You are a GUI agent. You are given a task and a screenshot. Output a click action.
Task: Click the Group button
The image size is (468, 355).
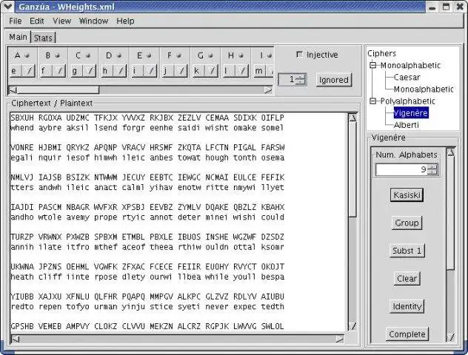[x=407, y=223]
